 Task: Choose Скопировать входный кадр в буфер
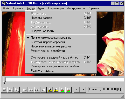tap(61, 57)
